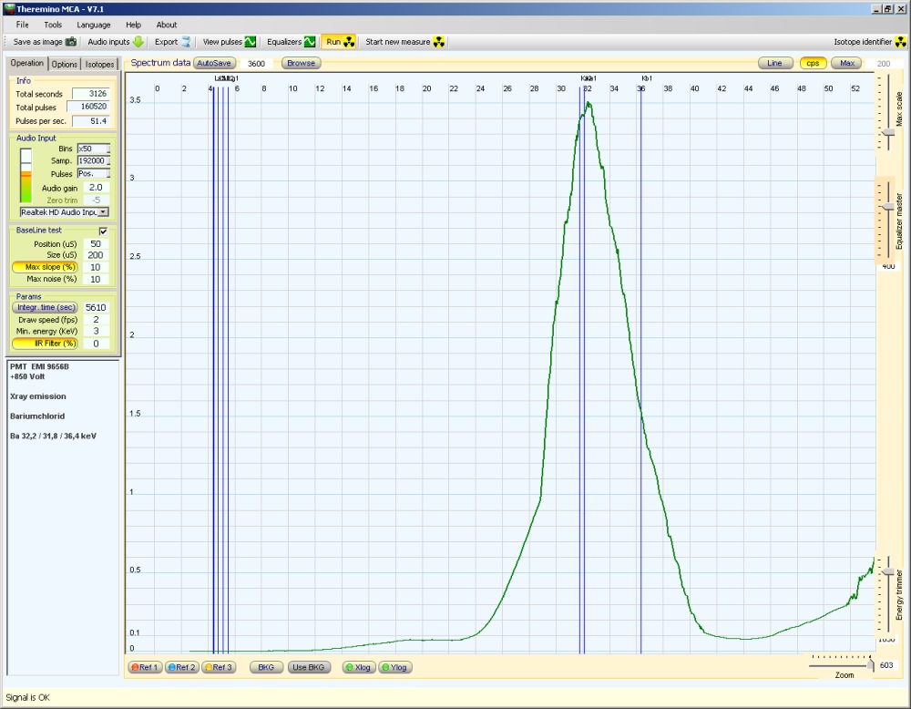Click the Equalizer master slider handle

888,206
